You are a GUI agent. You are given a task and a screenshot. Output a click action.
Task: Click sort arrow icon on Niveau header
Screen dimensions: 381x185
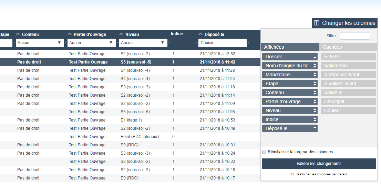tap(121, 34)
